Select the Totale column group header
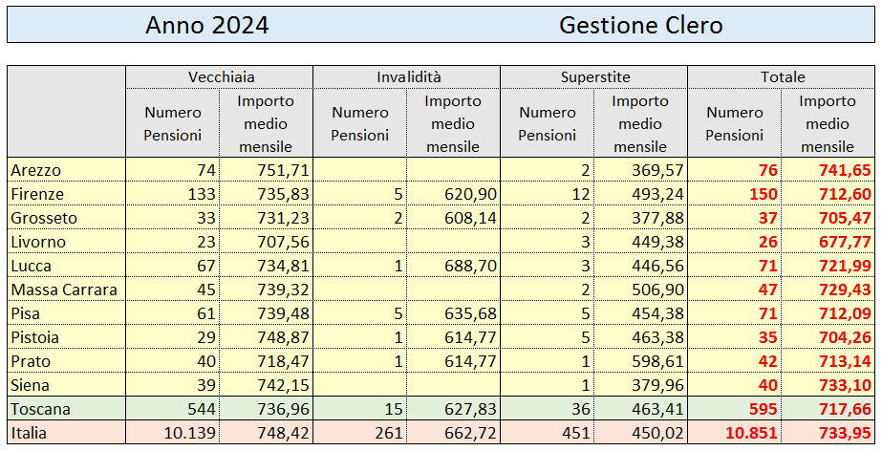Image resolution: width=882 pixels, height=451 pixels. pos(782,77)
